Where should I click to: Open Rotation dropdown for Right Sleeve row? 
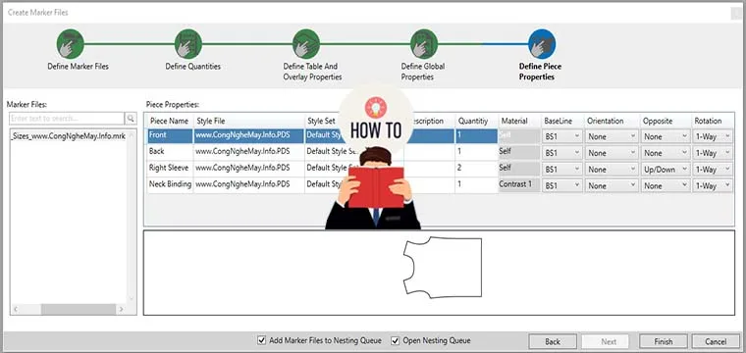tap(714, 169)
